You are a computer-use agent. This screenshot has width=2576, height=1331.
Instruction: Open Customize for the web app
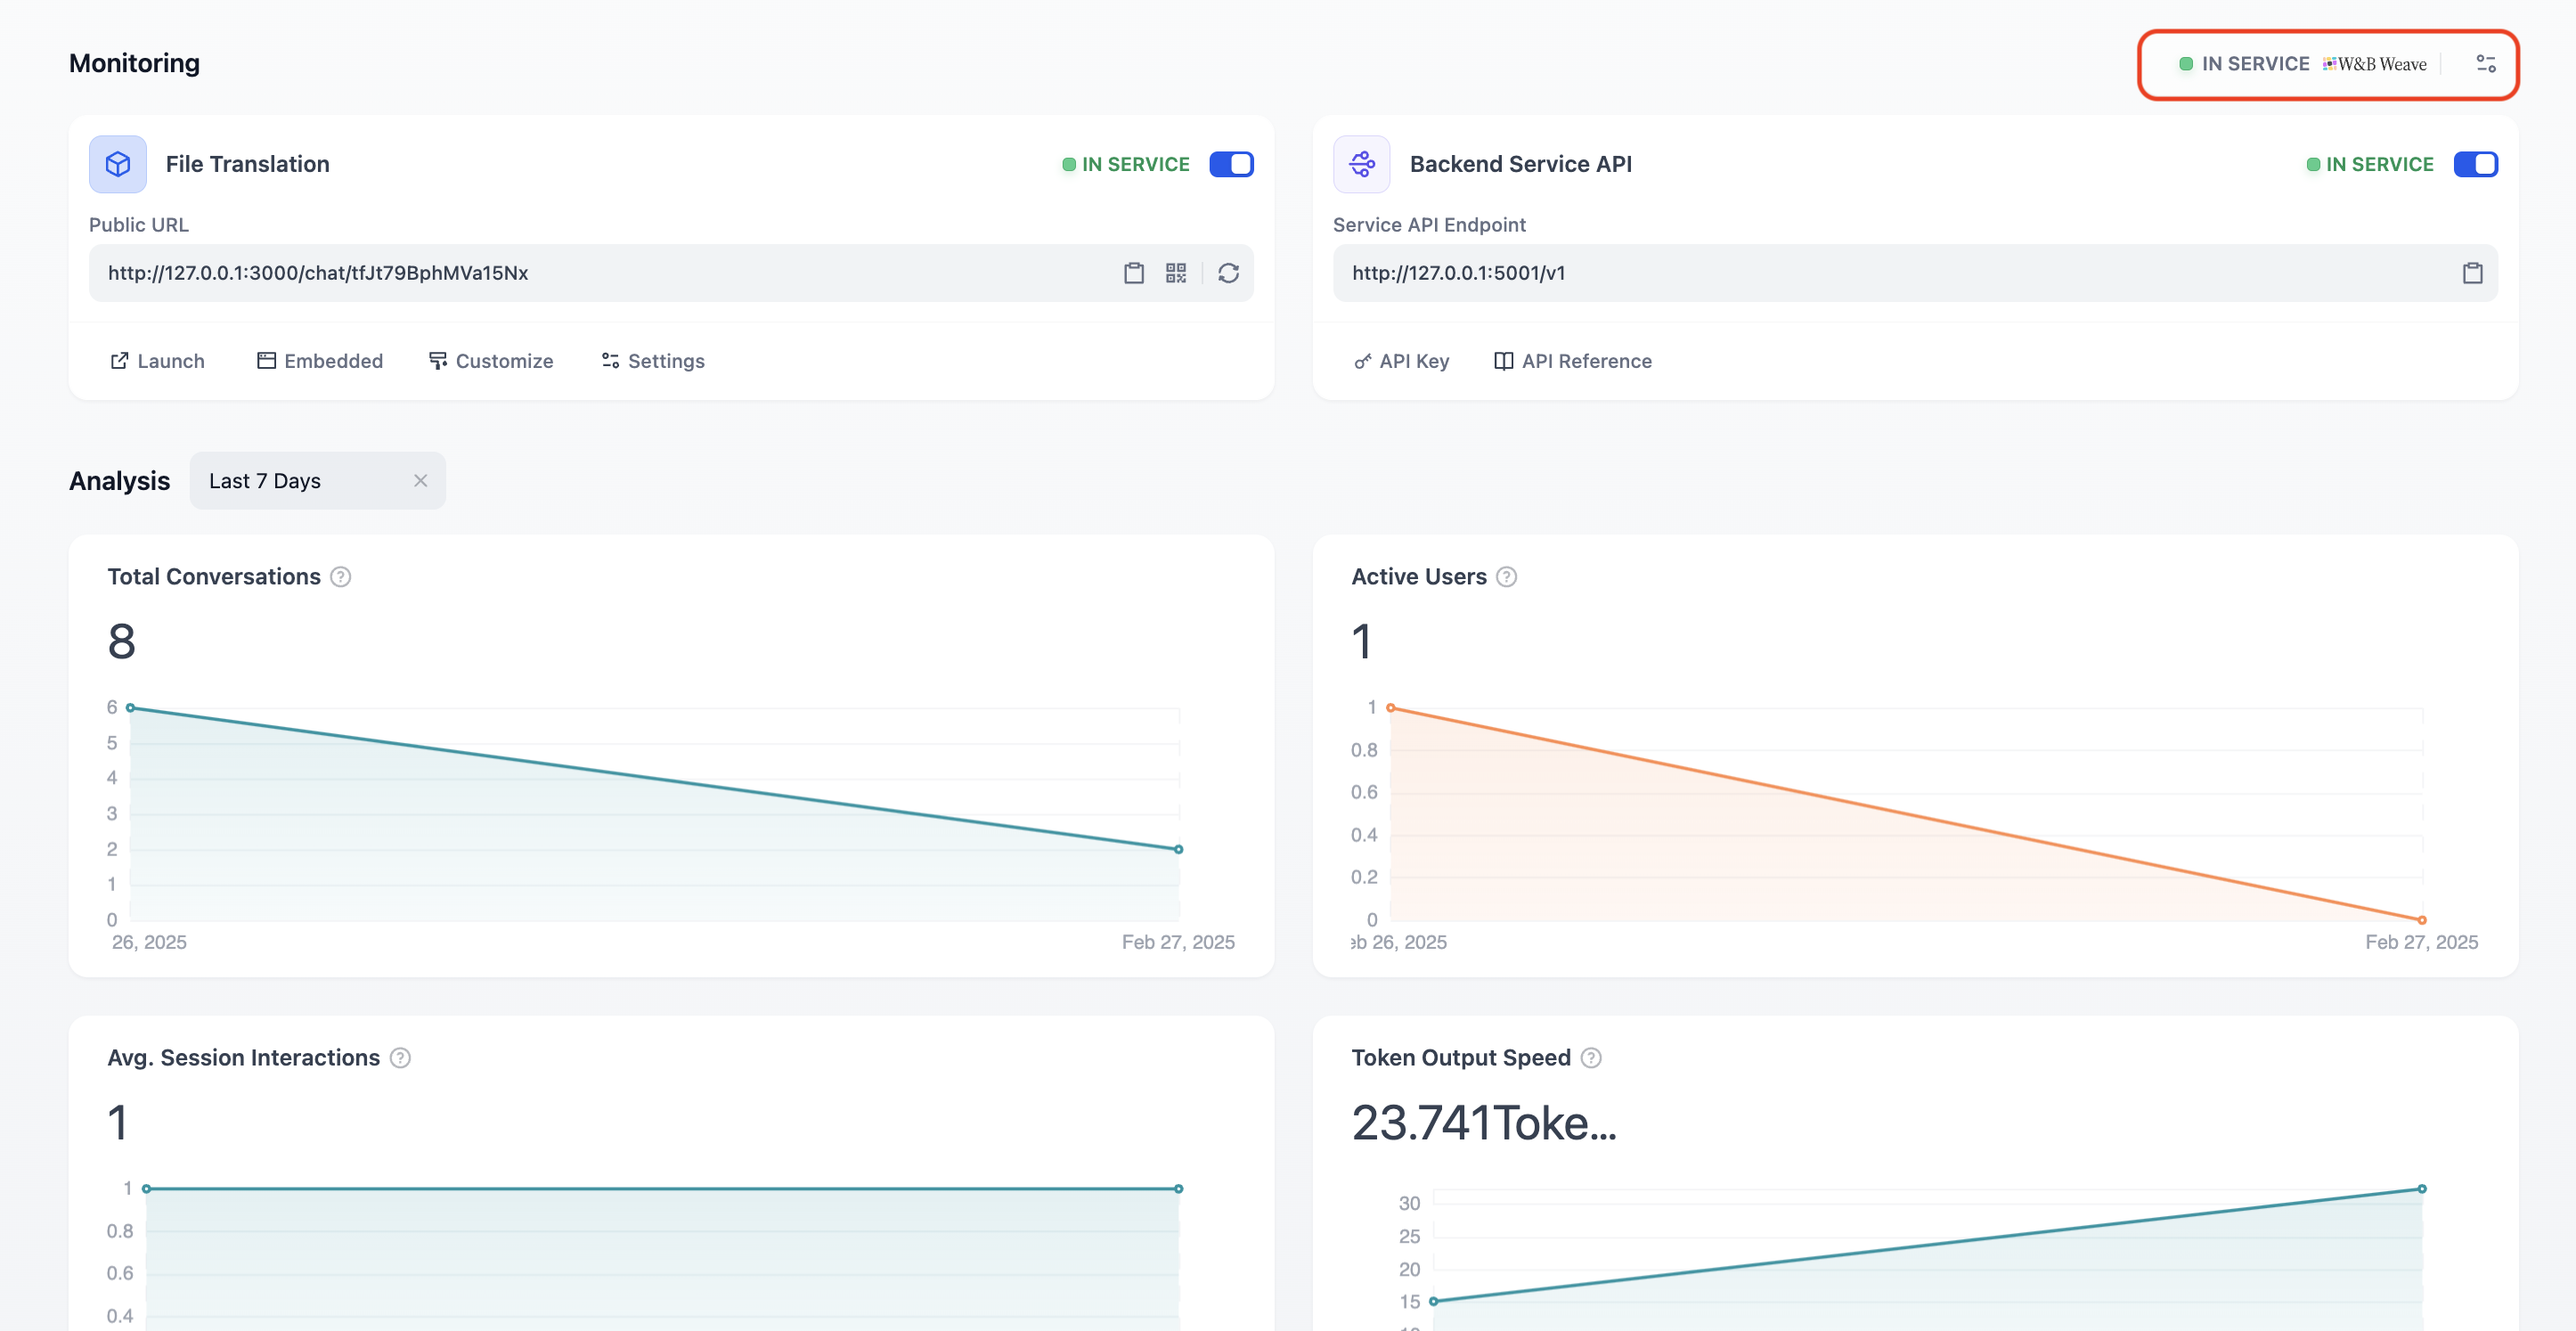[491, 361]
